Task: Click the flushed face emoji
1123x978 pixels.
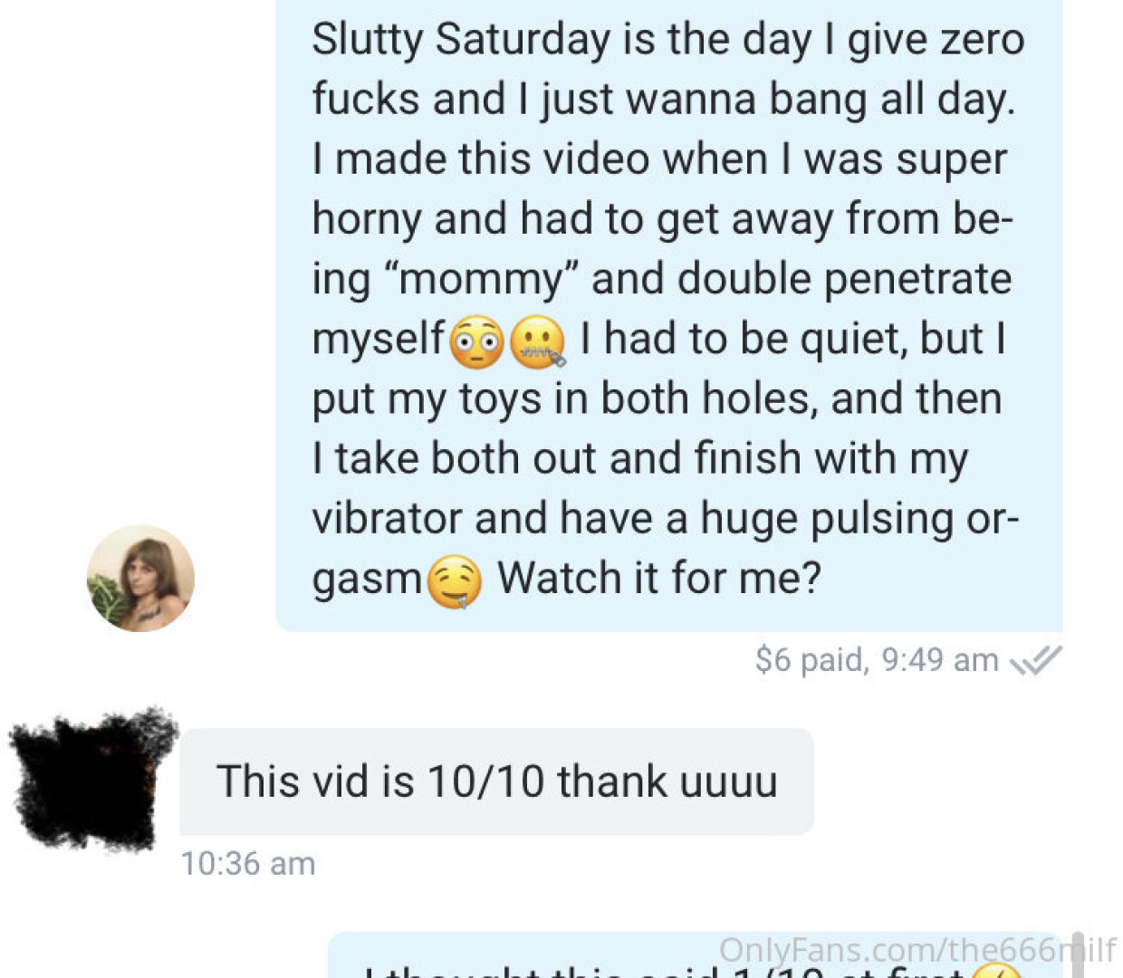Action: pyautogui.click(x=477, y=342)
